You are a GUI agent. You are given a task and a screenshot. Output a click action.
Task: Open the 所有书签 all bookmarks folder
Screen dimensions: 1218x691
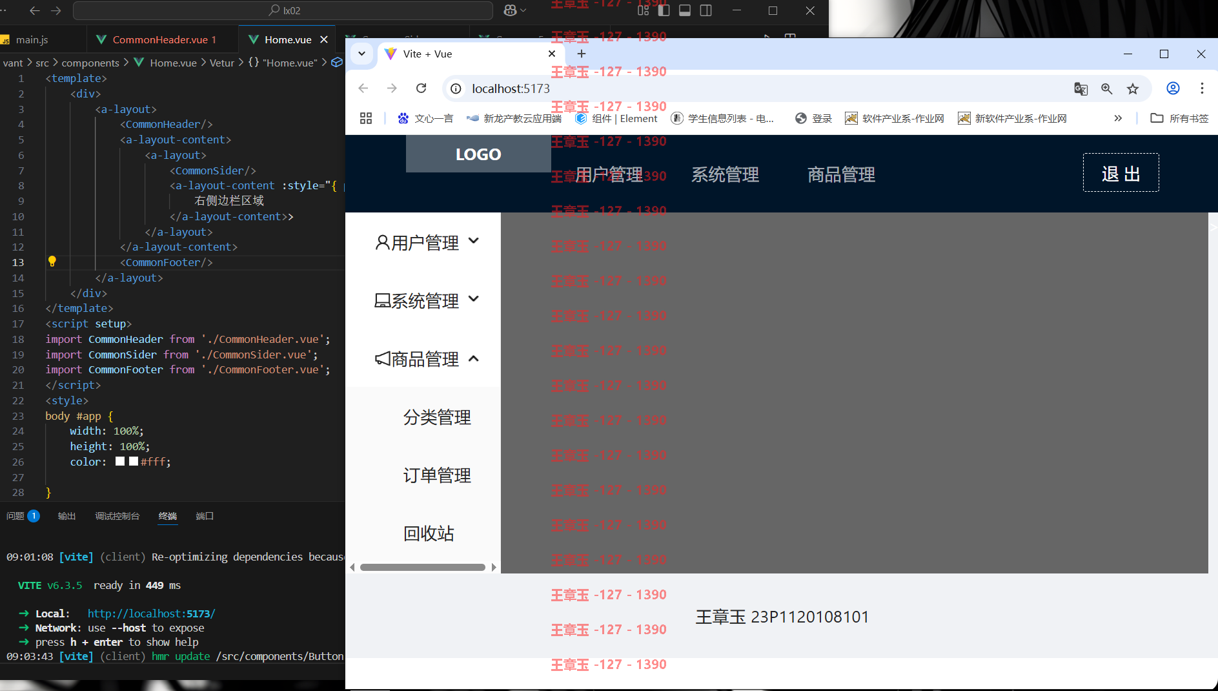(1179, 118)
